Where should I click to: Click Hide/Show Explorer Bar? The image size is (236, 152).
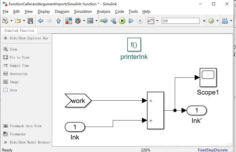26,38
